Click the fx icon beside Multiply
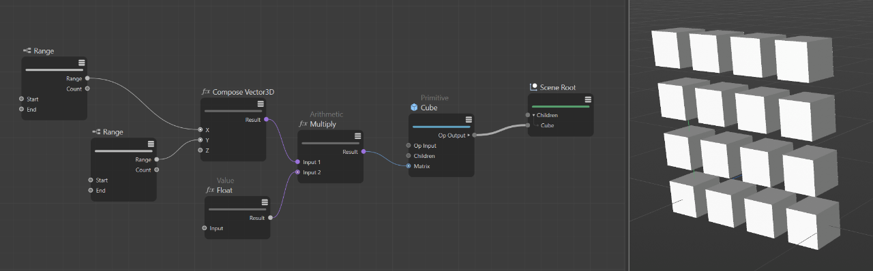The image size is (873, 271). point(304,125)
